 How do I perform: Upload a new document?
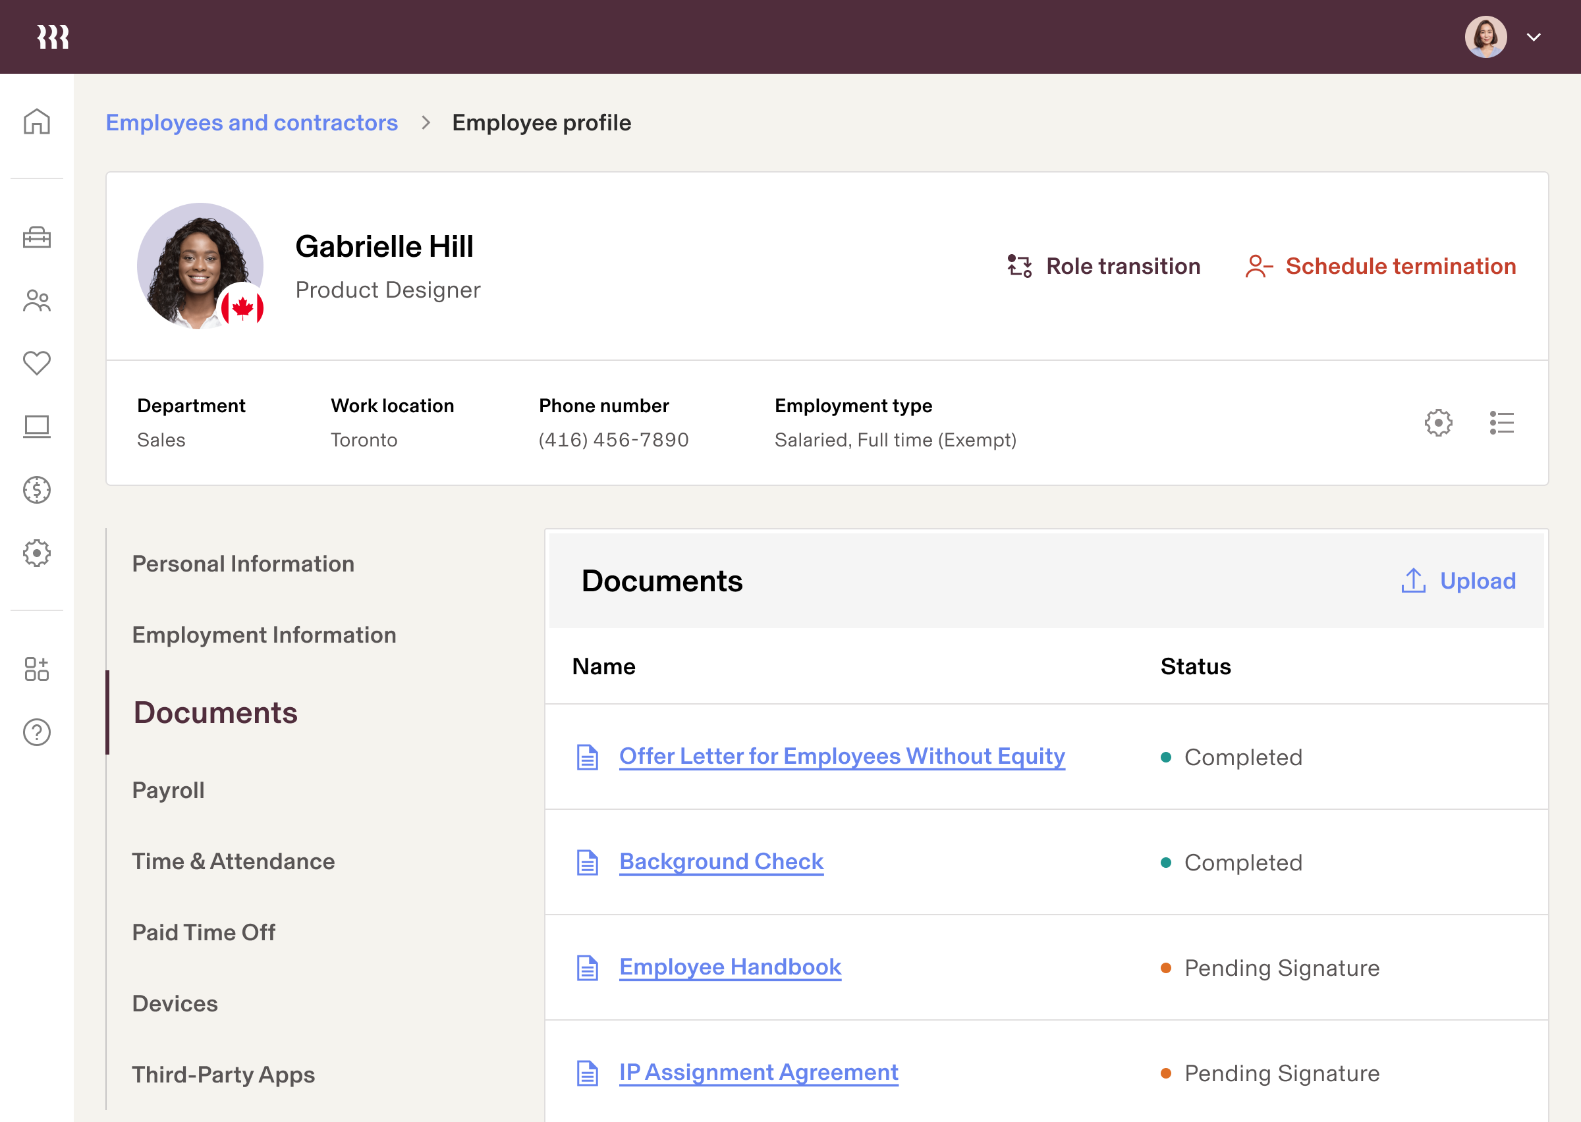click(1458, 581)
